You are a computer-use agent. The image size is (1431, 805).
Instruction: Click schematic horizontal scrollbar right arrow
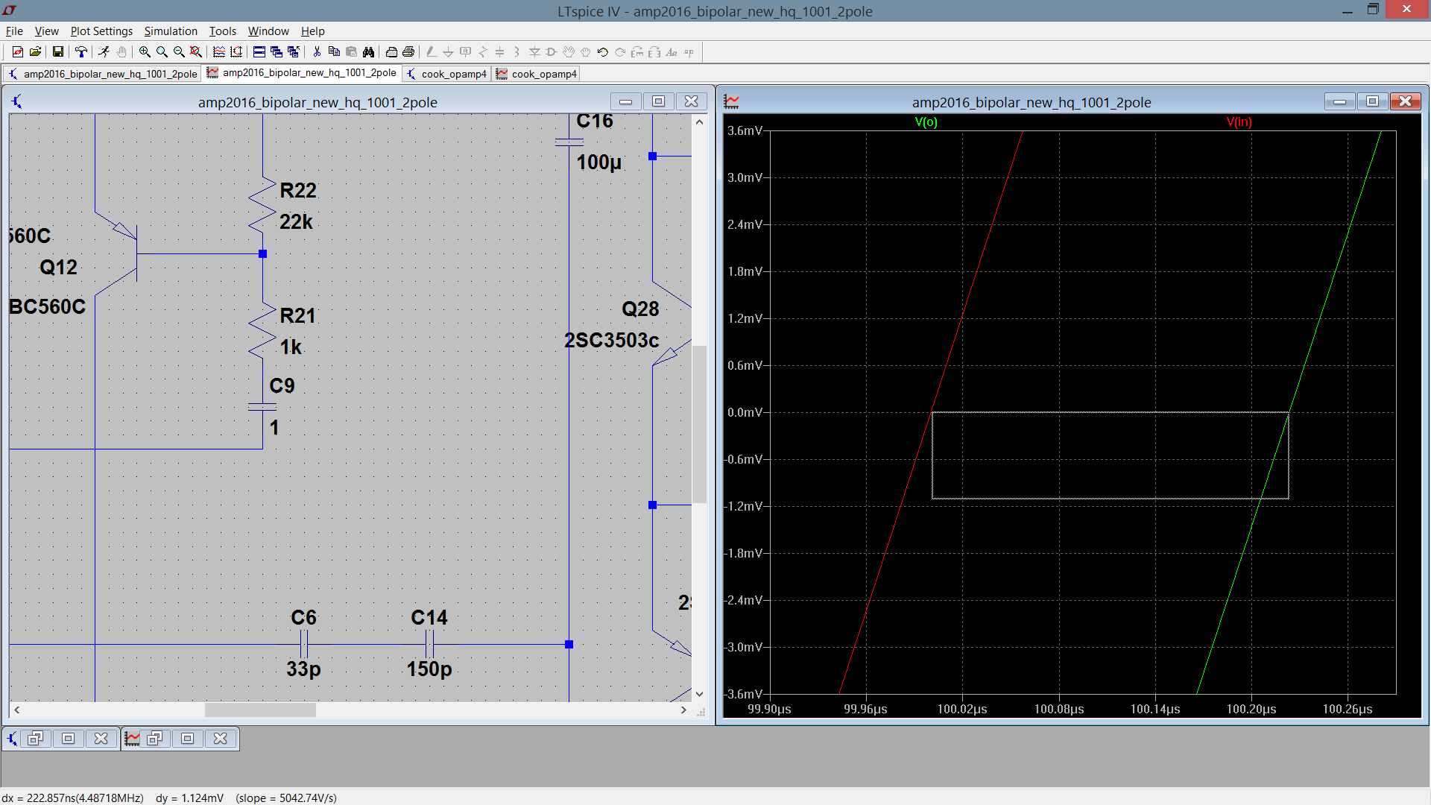click(683, 710)
